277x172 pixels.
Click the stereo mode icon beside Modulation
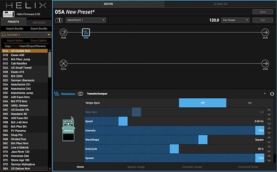point(80,93)
